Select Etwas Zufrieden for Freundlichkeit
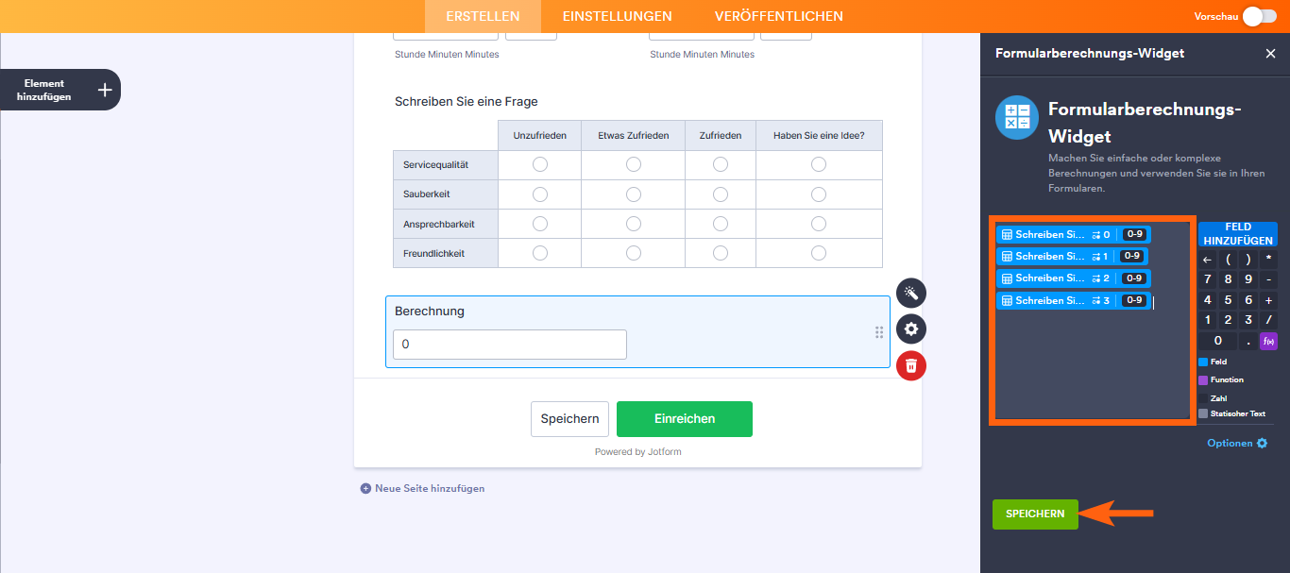 (634, 253)
